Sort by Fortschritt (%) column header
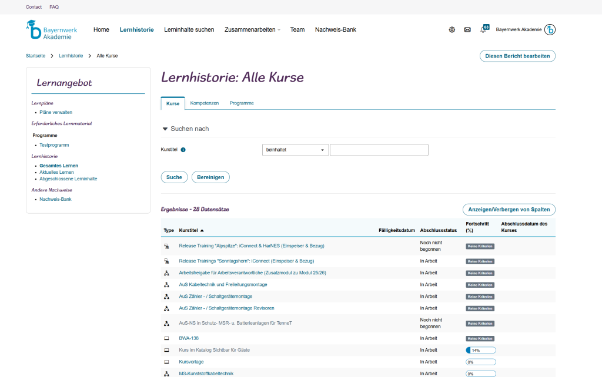Viewport: 602px width, 377px height. [x=477, y=227]
